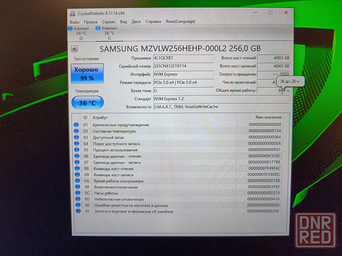342x256 pixels.
Task: Click the blue status icon for Часы работы
Action: [x=77, y=193]
